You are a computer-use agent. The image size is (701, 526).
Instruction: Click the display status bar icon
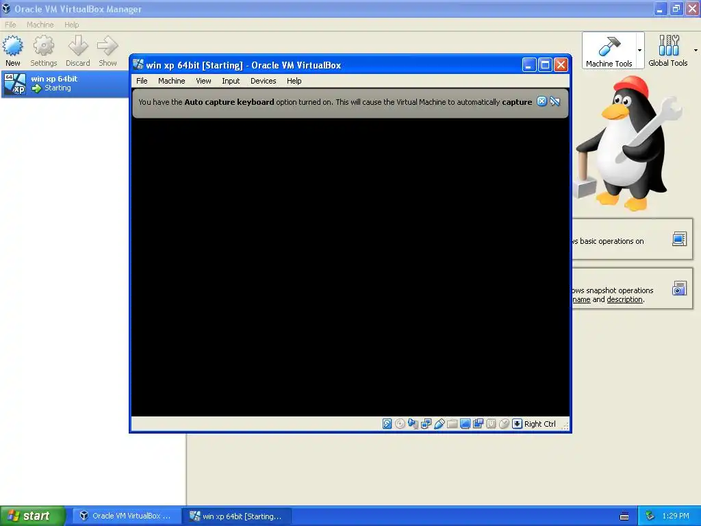tap(465, 423)
